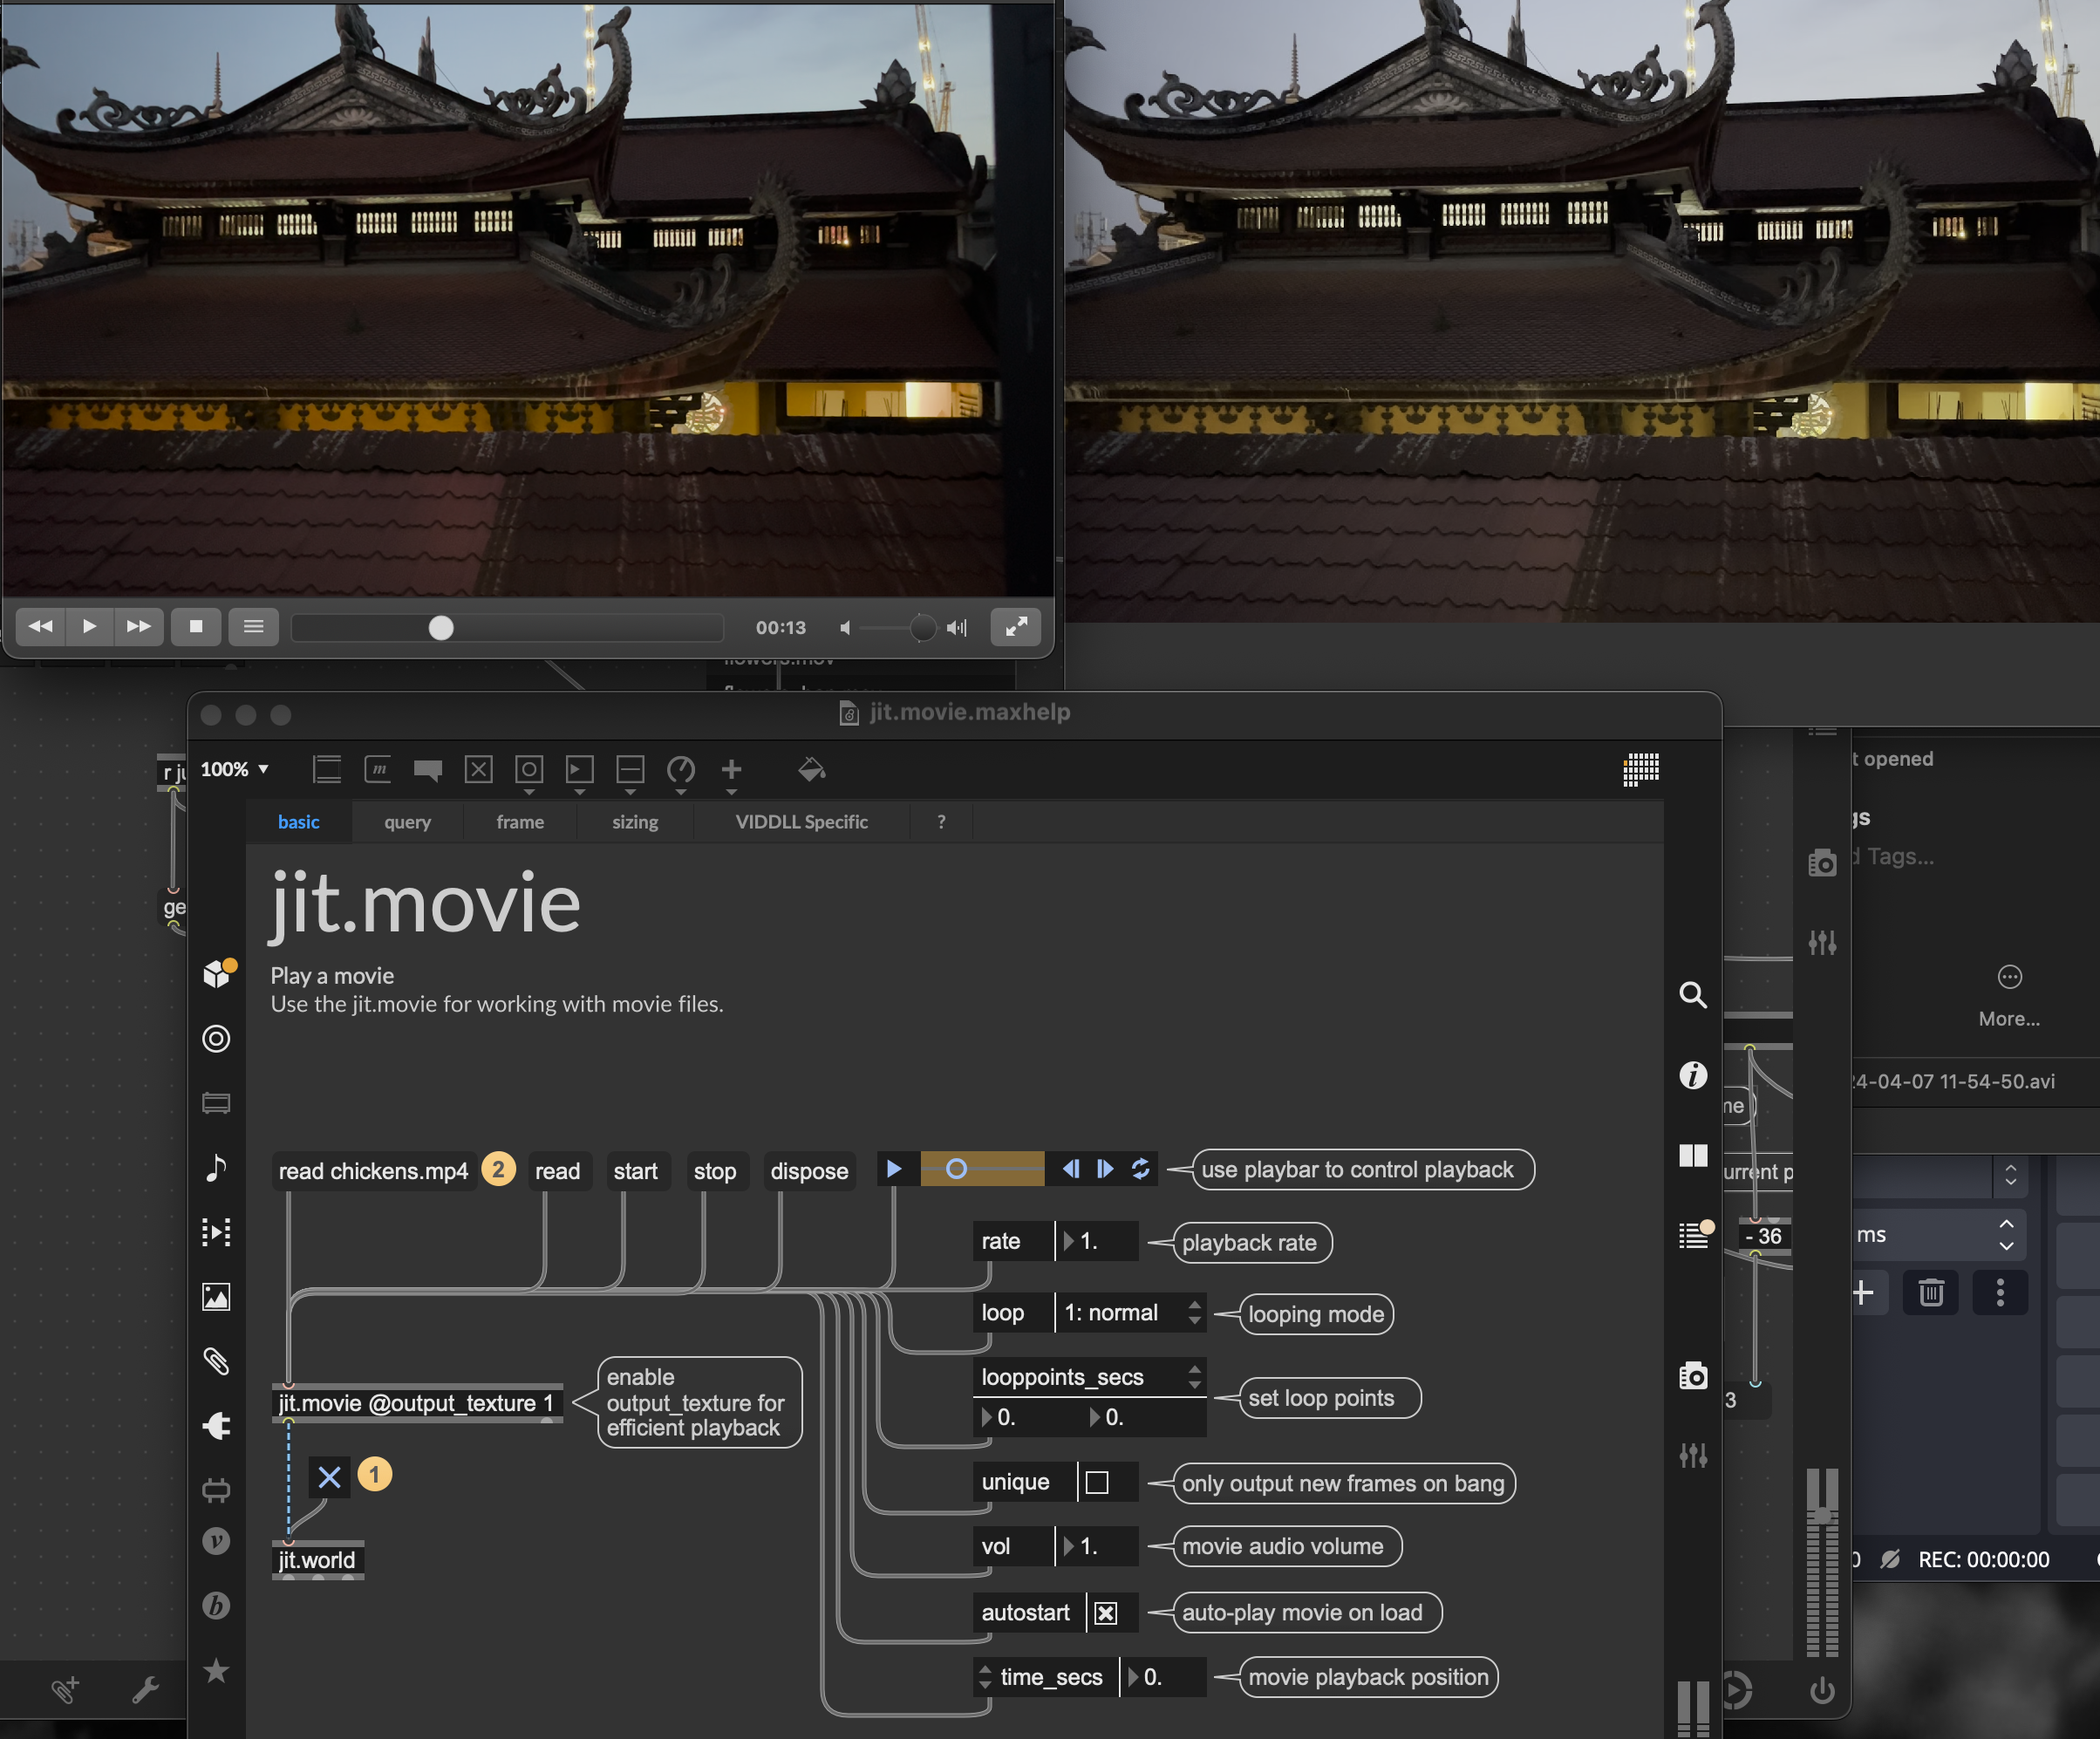Viewport: 2100px width, 1739px height.
Task: Switch to the query tab
Action: 407,822
